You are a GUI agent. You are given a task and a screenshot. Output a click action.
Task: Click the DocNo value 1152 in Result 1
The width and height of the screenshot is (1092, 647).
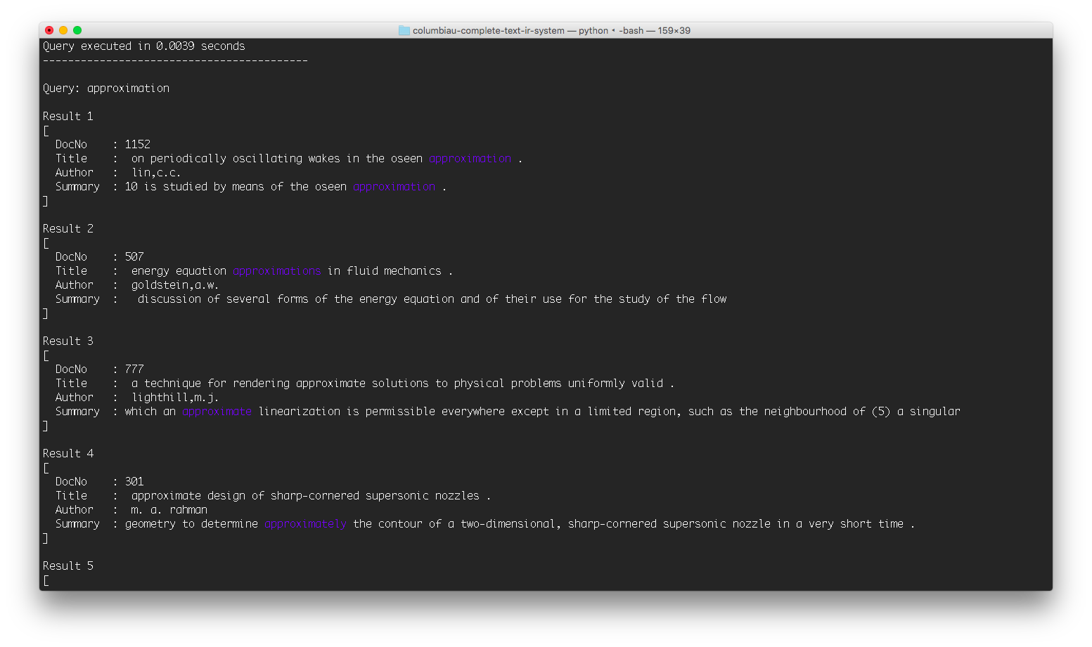[137, 144]
